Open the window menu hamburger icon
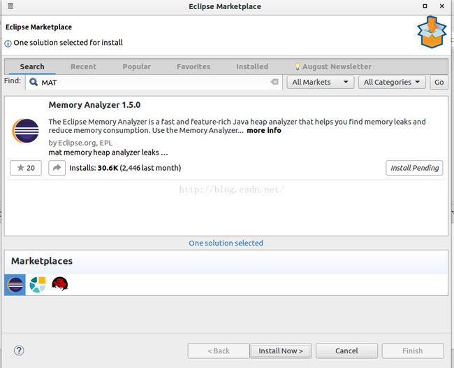 point(10,6)
